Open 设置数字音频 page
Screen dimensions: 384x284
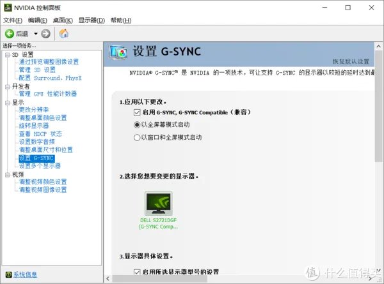(36, 142)
